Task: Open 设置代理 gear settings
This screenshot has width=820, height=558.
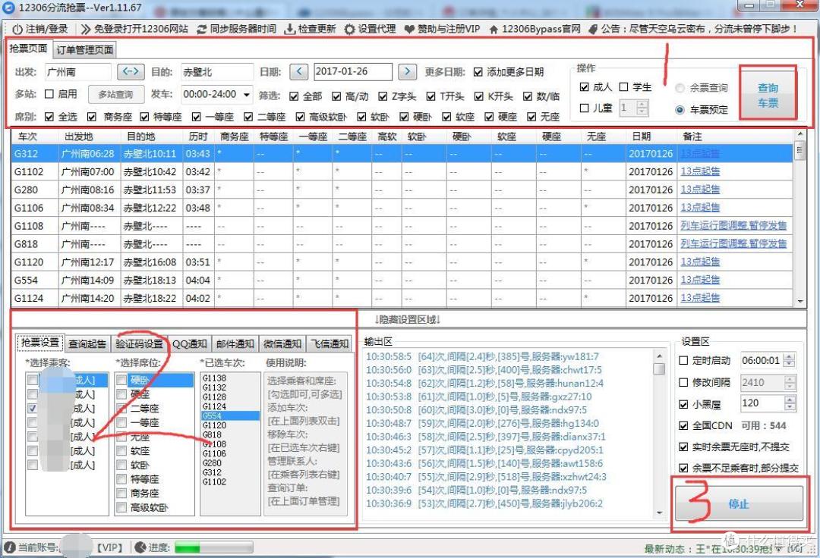Action: [x=349, y=30]
